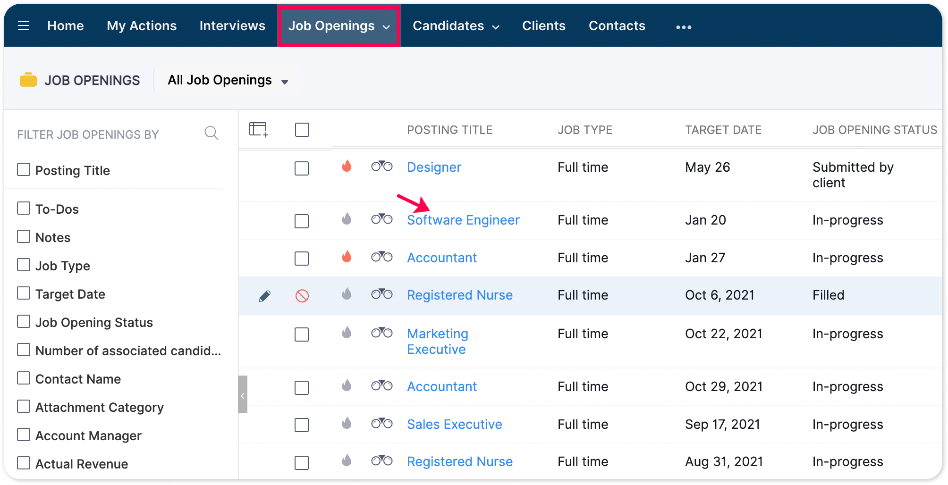Enable the Job Type filter checkbox
The image size is (948, 485).
click(24, 265)
